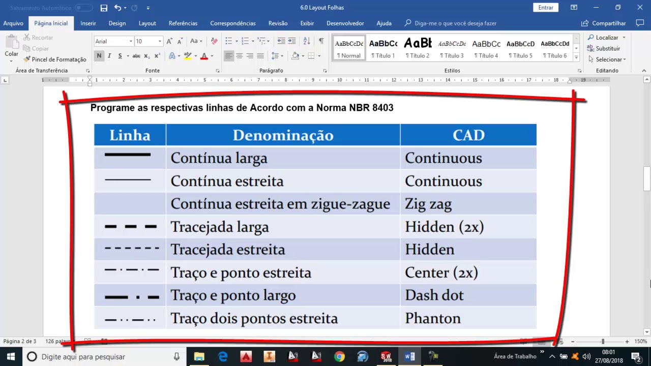Open the font color dropdown arrow

coord(212,56)
